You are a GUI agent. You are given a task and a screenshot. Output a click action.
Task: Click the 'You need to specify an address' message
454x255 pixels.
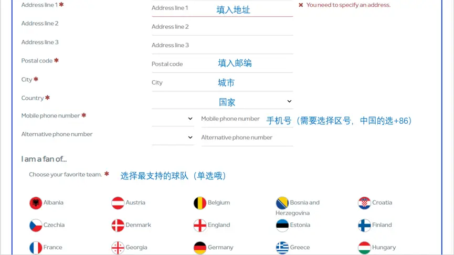tap(349, 5)
